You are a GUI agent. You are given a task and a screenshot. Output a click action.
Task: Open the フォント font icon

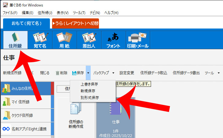(x=113, y=40)
